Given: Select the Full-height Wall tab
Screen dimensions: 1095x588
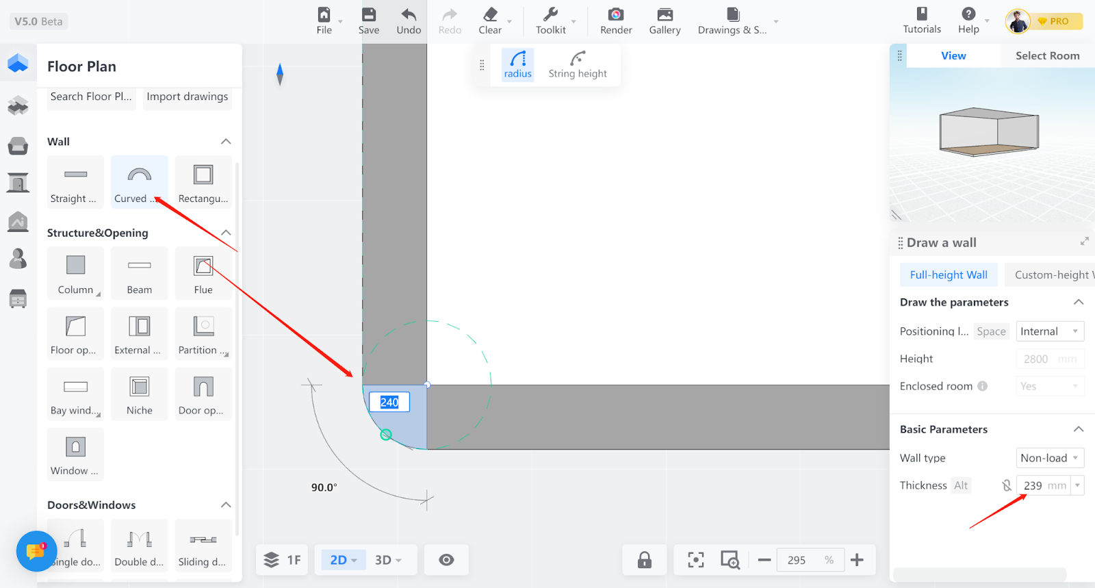Looking at the screenshot, I should [x=949, y=274].
